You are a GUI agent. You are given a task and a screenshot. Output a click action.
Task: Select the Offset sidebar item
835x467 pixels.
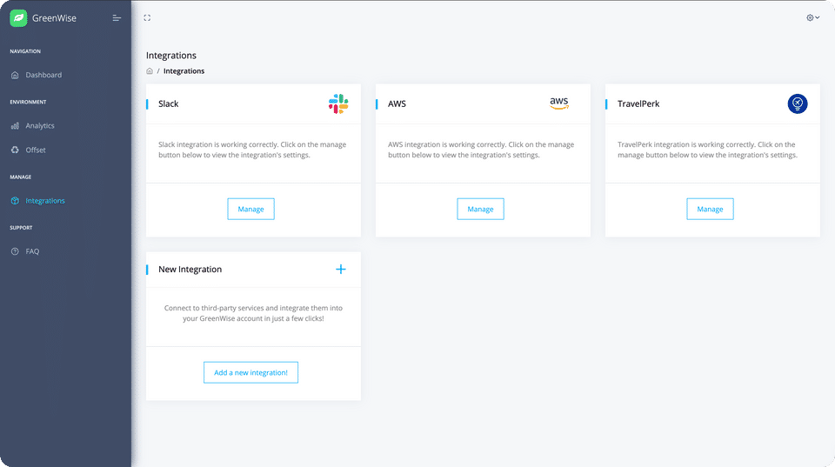tap(36, 150)
